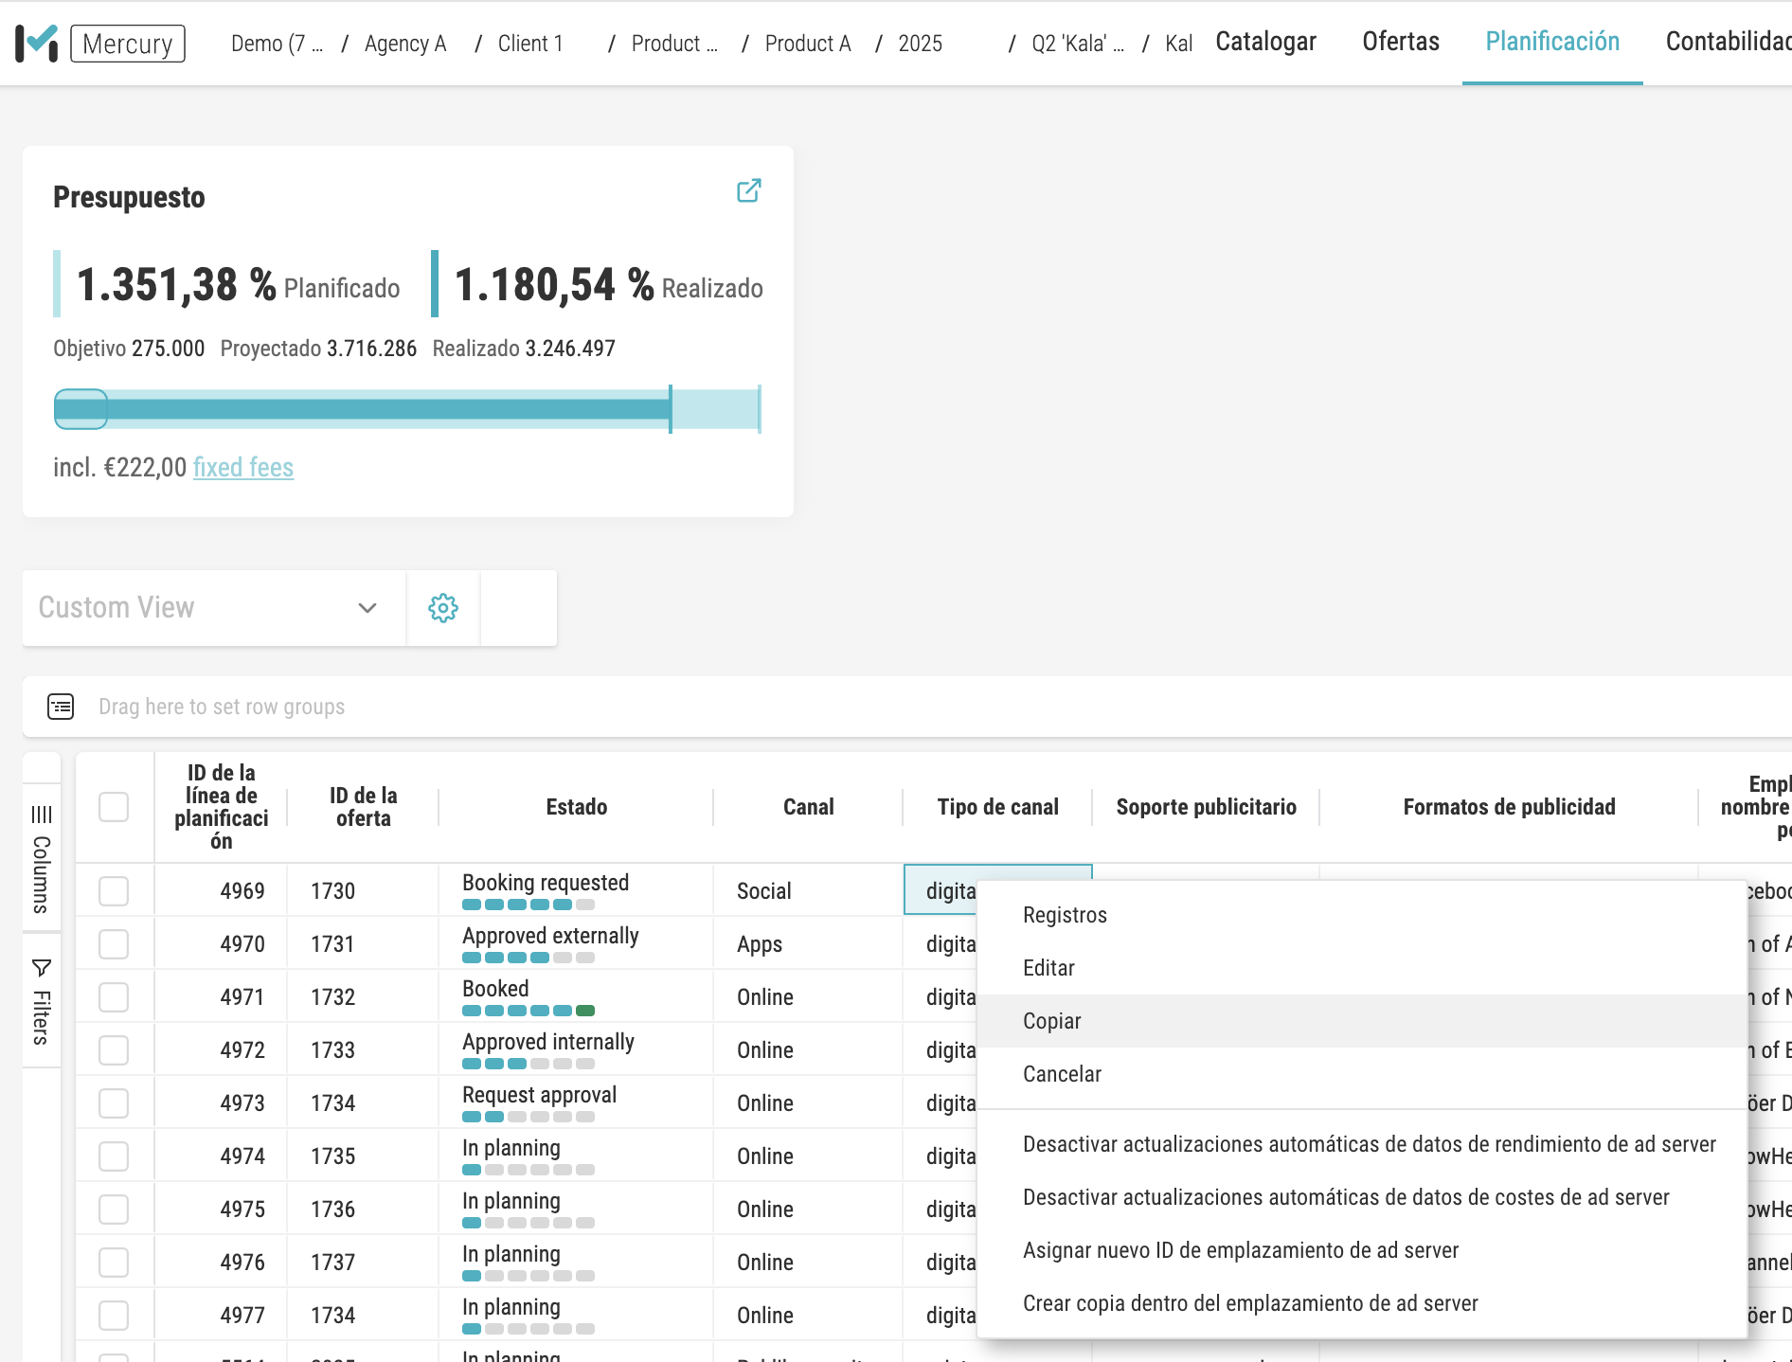Check the row checkbox for line 4974

point(114,1156)
